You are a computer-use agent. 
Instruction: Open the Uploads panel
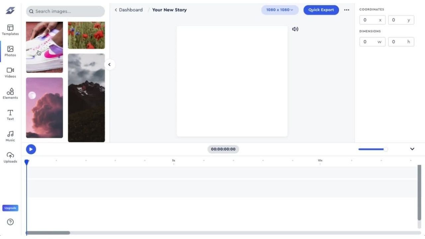click(10, 158)
